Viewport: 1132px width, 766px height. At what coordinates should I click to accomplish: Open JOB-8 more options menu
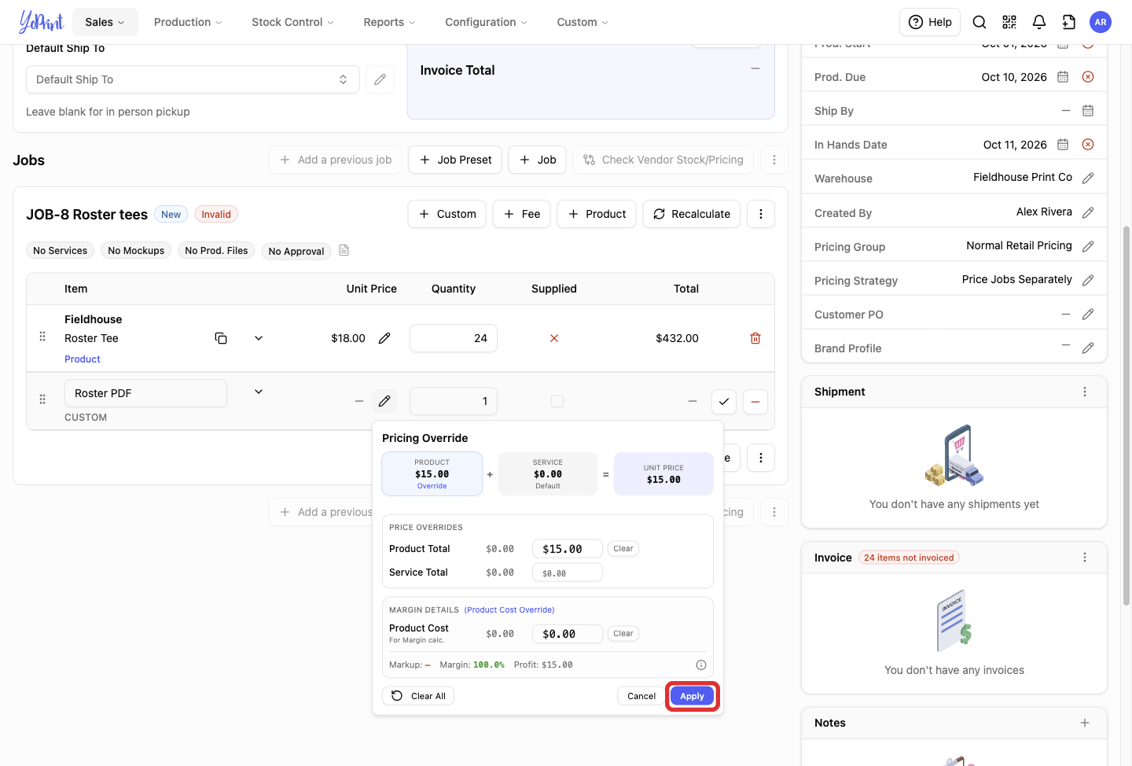pos(760,214)
